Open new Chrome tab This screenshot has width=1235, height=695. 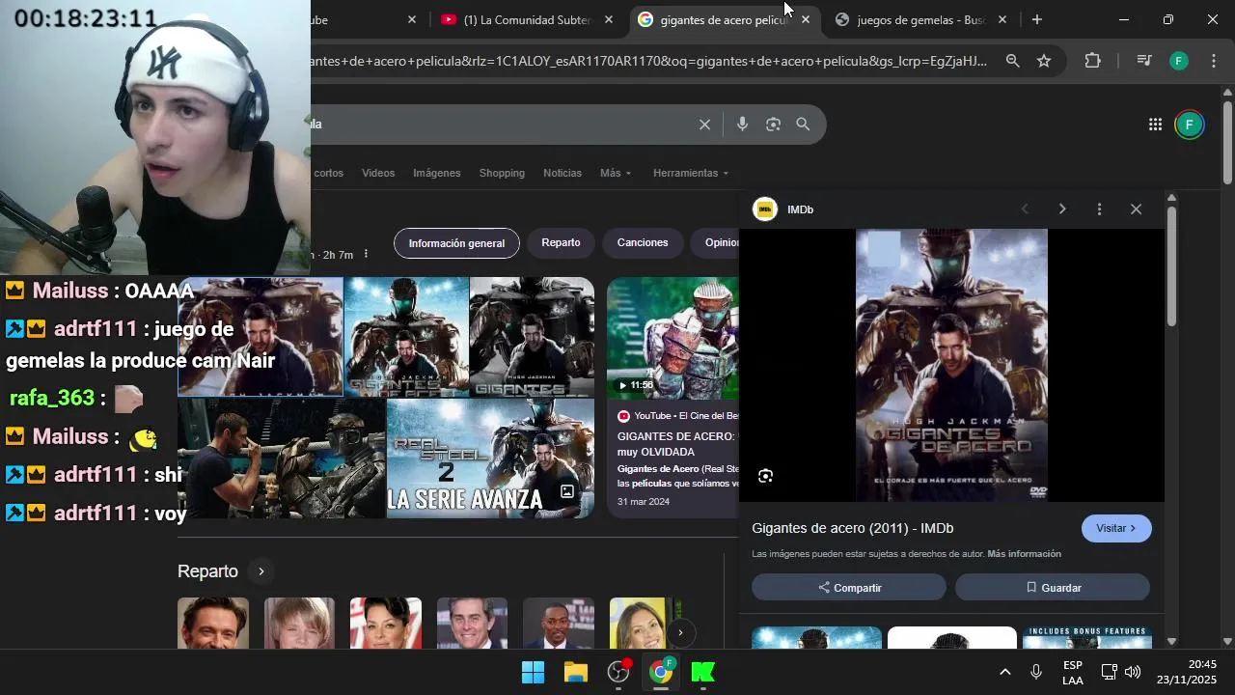pyautogui.click(x=1037, y=19)
